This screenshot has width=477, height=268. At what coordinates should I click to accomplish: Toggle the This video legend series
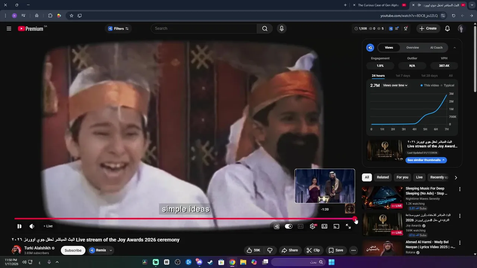pyautogui.click(x=430, y=86)
